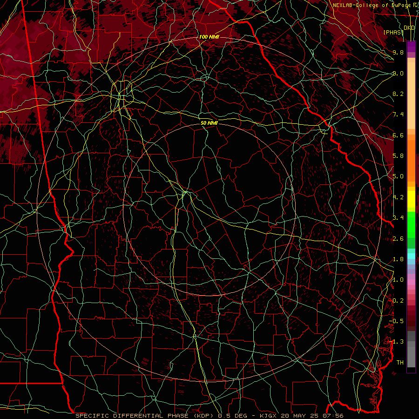Screen dimensions: 419x419
Task: Click the 0.2 value on the color scale
Action: [398, 301]
